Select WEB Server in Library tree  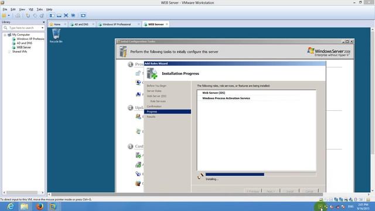[x=22, y=47]
